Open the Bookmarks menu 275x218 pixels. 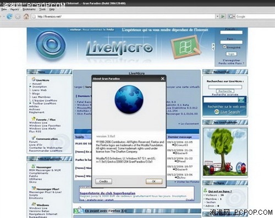pyautogui.click(x=29, y=9)
